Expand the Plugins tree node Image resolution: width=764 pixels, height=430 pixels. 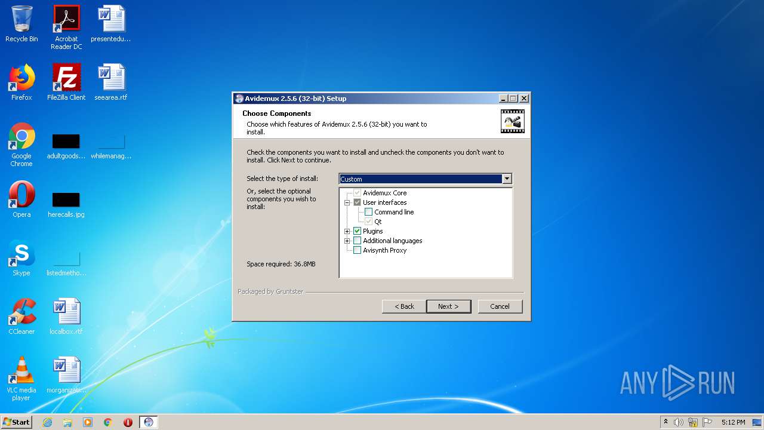point(347,231)
